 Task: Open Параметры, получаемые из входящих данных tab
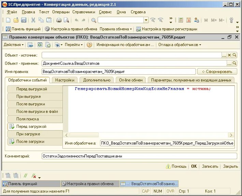click(x=191, y=80)
